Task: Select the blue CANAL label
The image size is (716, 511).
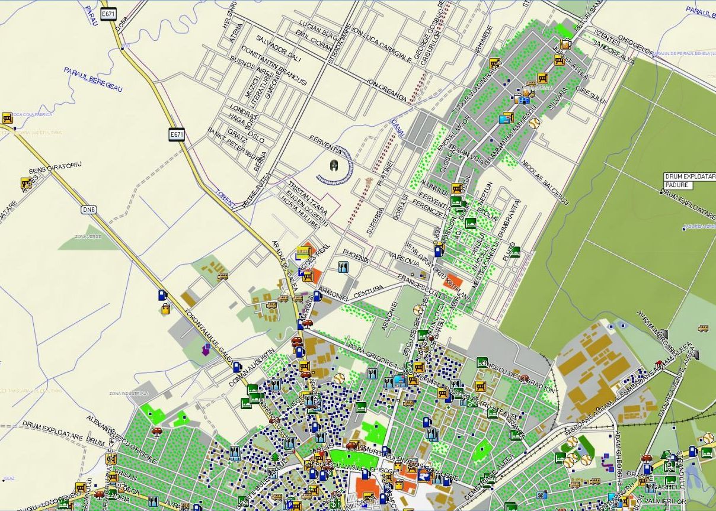Action: click(398, 127)
